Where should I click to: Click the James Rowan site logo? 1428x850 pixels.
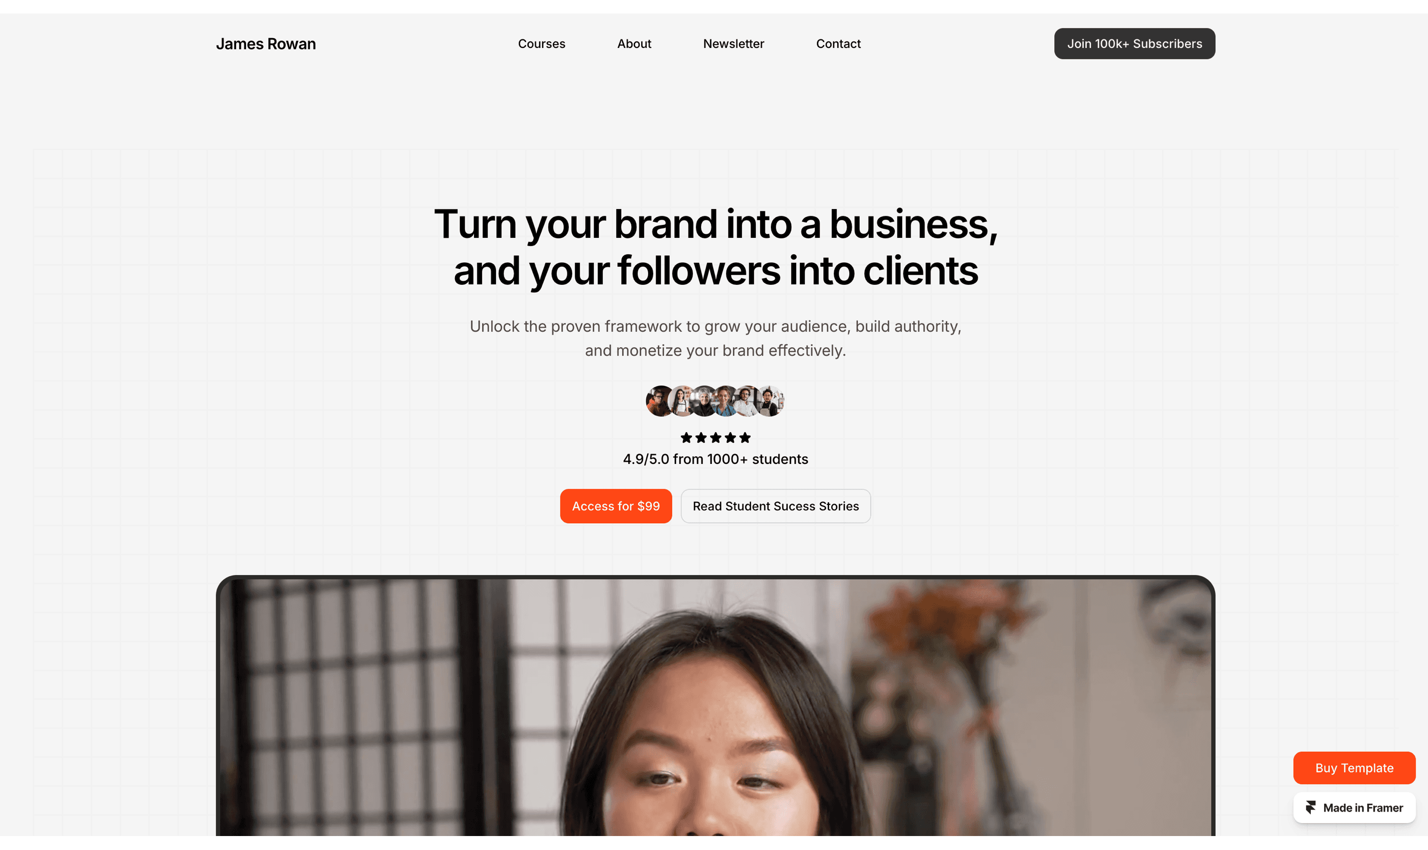pyautogui.click(x=266, y=44)
